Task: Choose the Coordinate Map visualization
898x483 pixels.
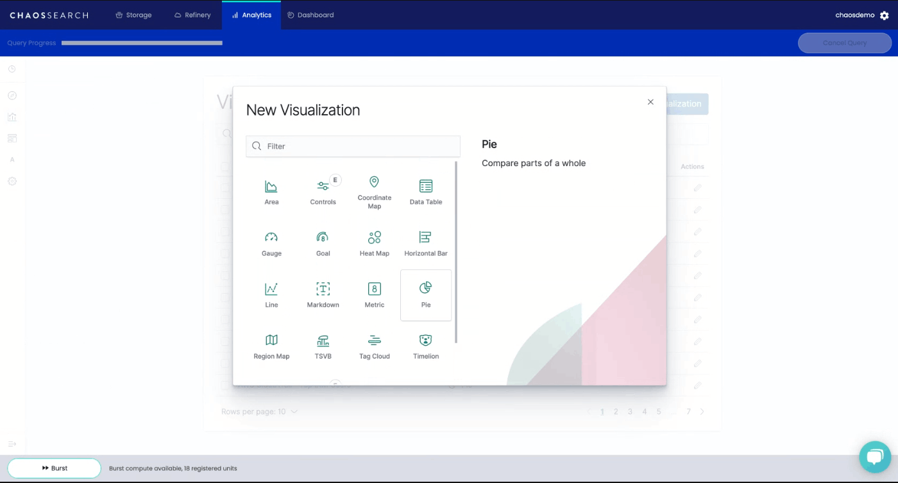Action: (374, 190)
